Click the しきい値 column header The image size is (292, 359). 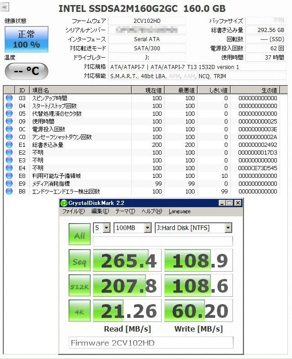click(x=214, y=90)
